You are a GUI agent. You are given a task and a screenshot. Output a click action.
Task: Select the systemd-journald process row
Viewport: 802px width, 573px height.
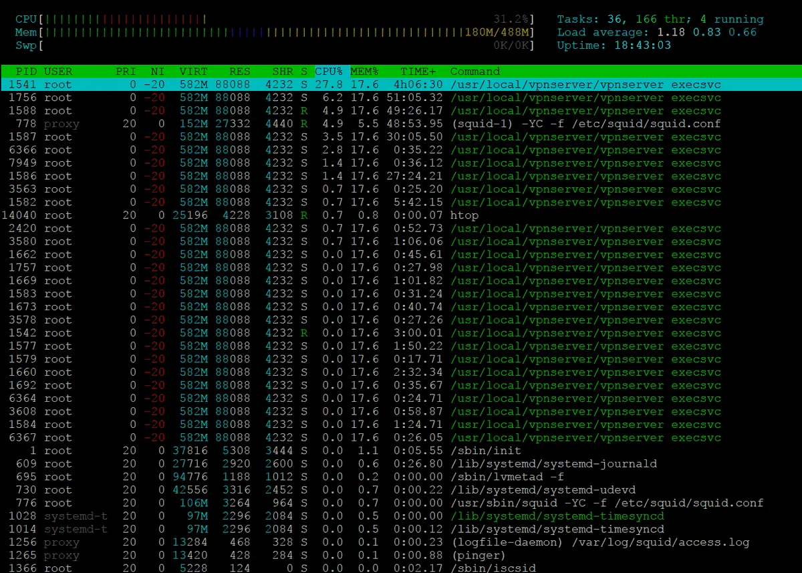tap(401, 463)
